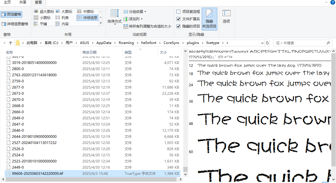Open the View ribbon tab
336x183 pixels.
pos(38,3)
